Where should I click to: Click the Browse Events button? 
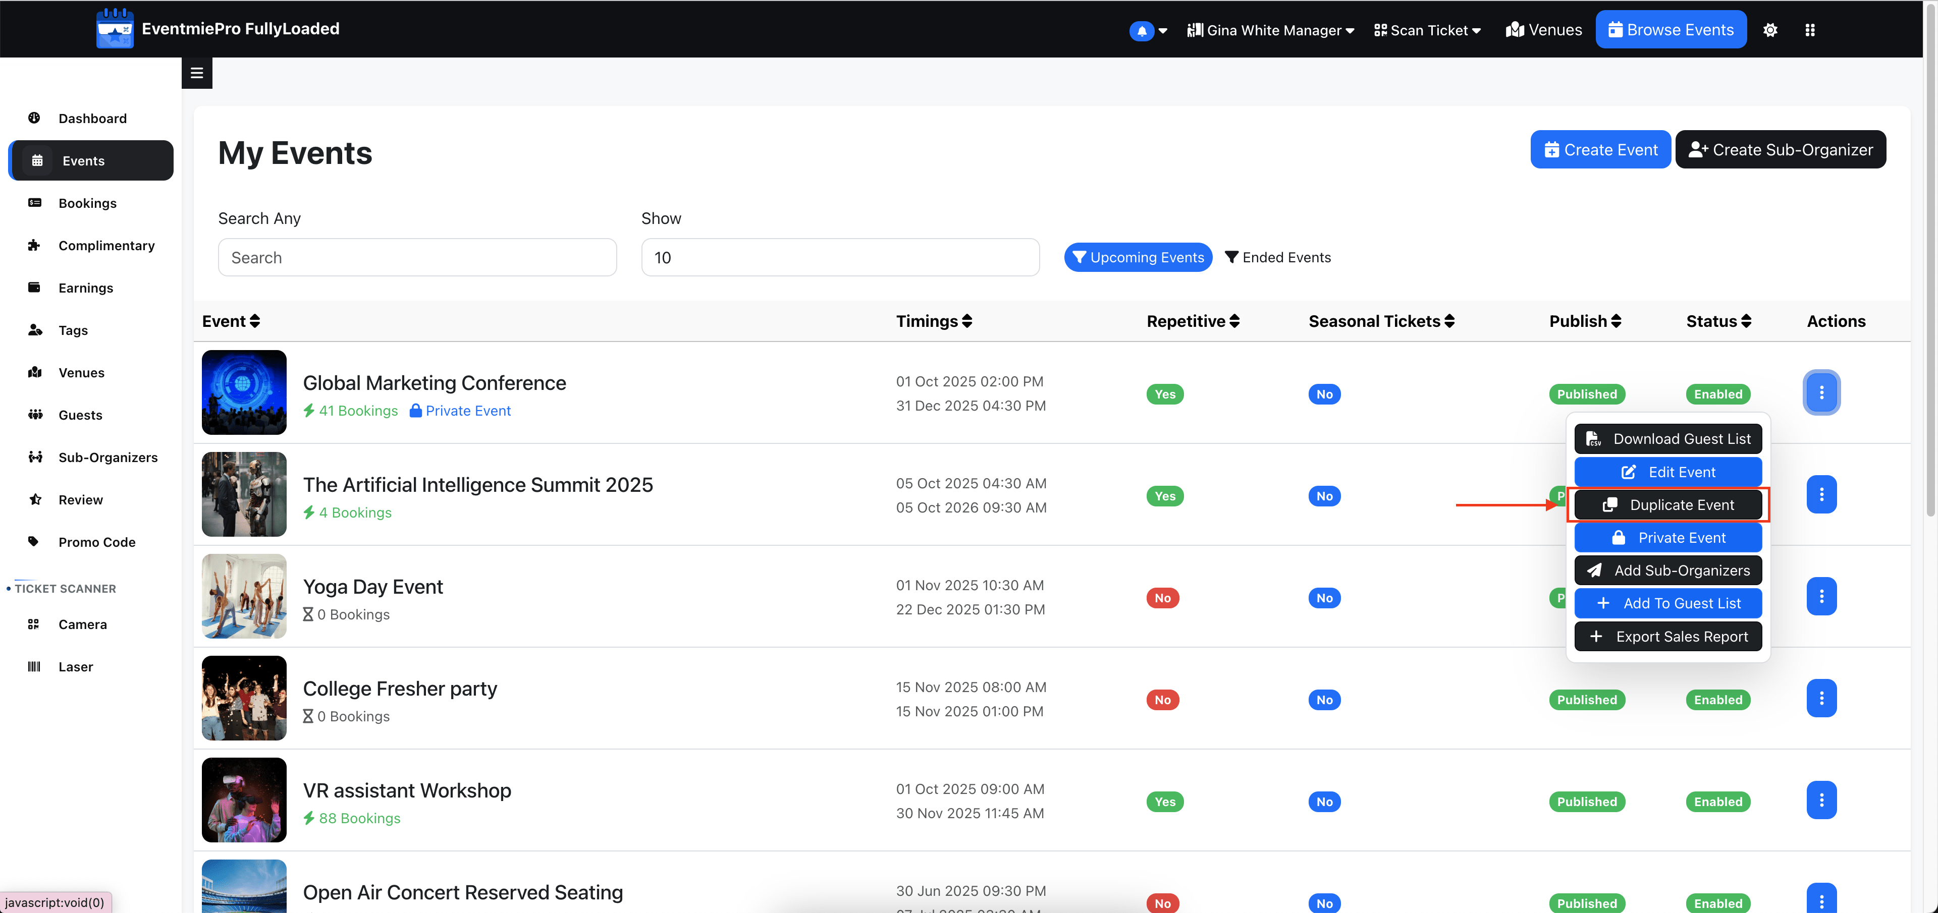(1671, 30)
